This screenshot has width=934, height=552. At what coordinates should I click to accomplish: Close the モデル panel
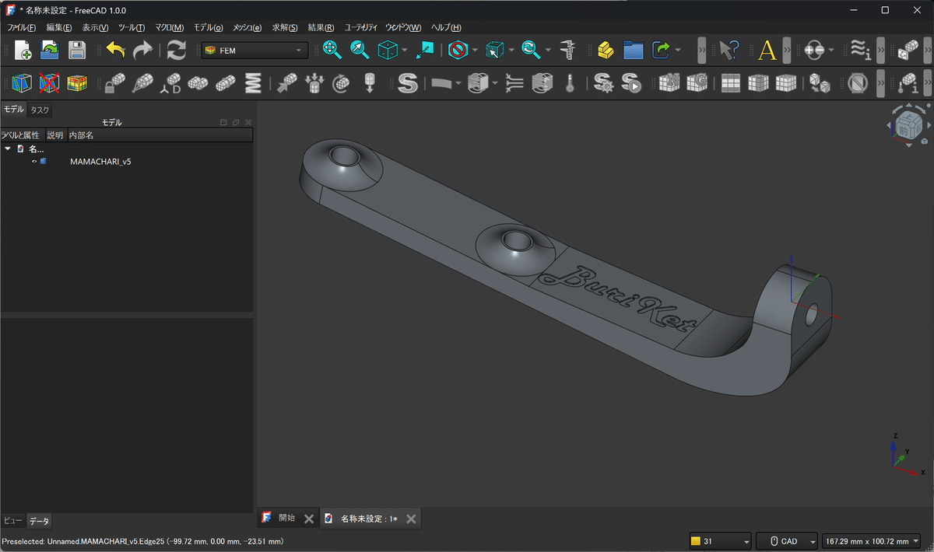point(248,123)
